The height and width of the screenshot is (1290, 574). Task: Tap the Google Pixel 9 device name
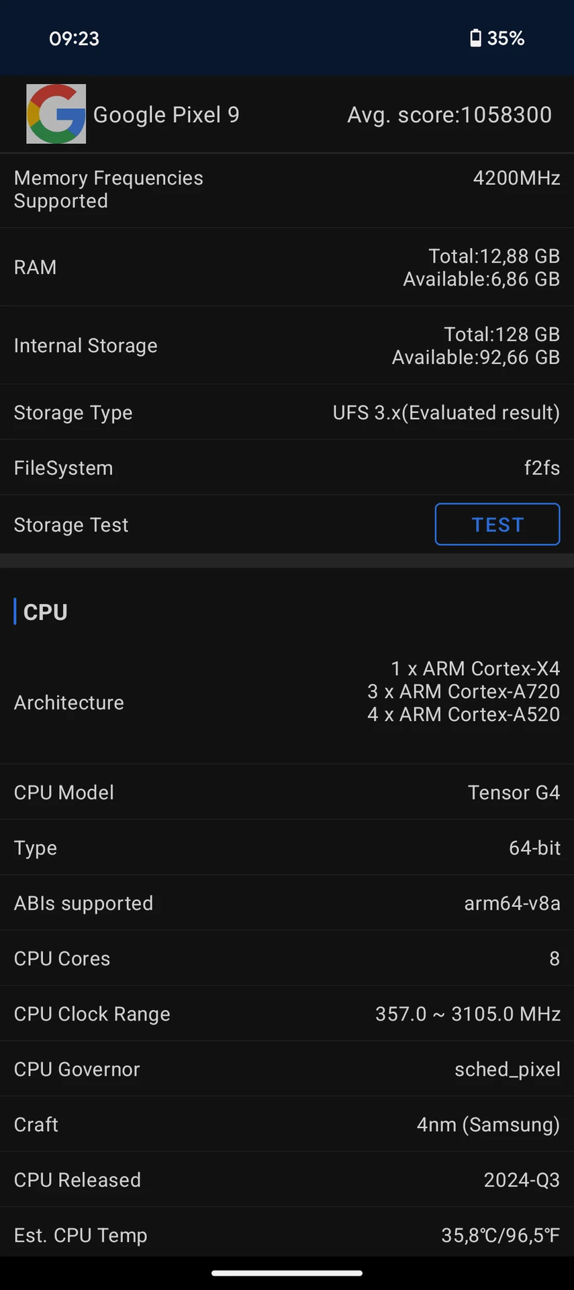[166, 115]
